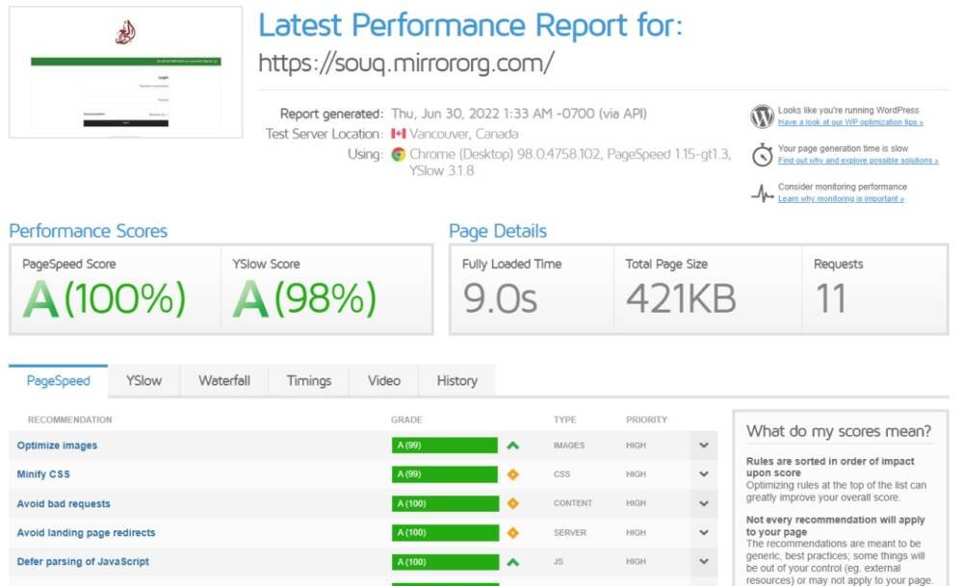Expand Avoid landing page redirects chevron
Viewport: 963px width, 586px height.
(704, 532)
